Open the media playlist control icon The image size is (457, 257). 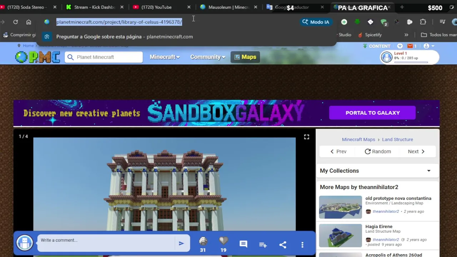442,22
